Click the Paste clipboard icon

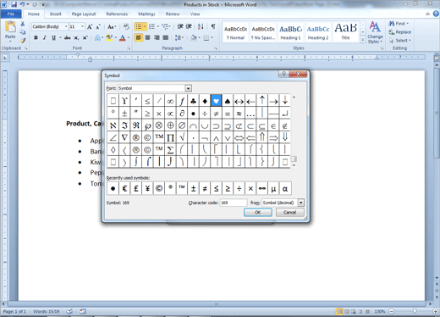tap(10, 27)
